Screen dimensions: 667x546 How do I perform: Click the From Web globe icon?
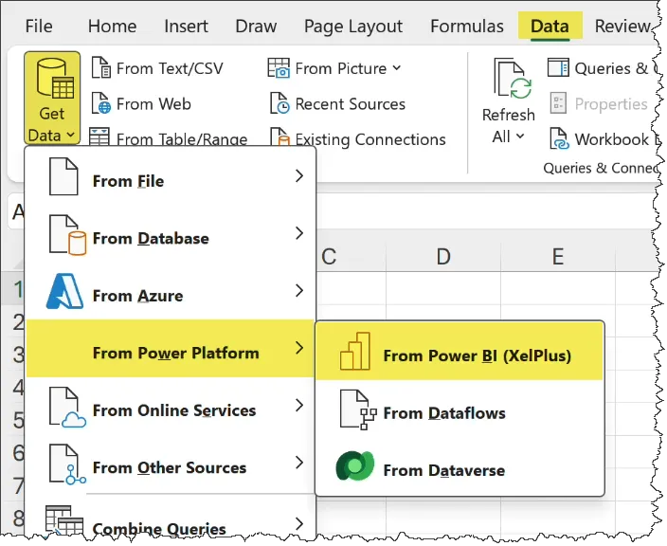click(x=101, y=104)
